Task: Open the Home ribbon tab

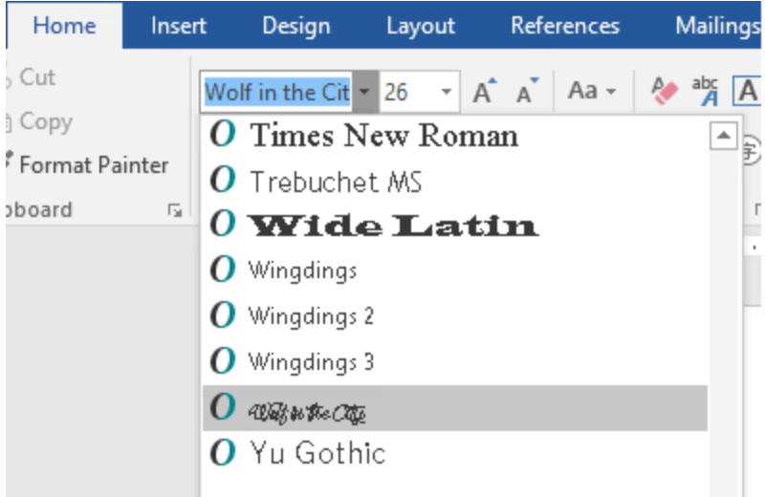Action: [x=64, y=26]
